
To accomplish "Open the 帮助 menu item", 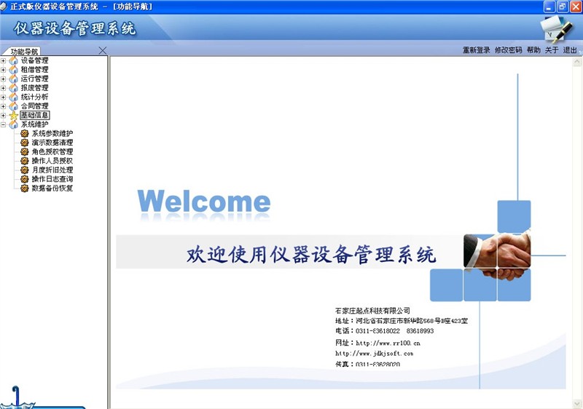I will (533, 50).
